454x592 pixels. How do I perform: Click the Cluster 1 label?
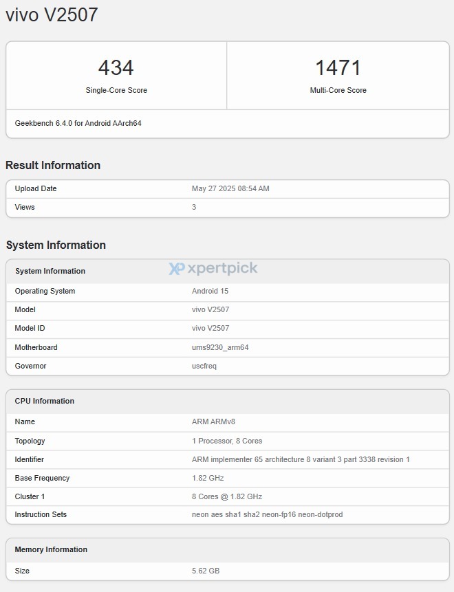pyautogui.click(x=30, y=496)
